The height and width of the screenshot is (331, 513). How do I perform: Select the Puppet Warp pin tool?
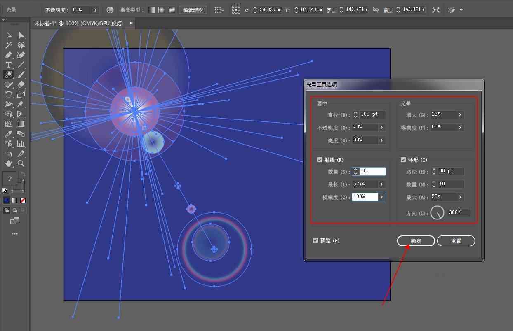tap(21, 105)
